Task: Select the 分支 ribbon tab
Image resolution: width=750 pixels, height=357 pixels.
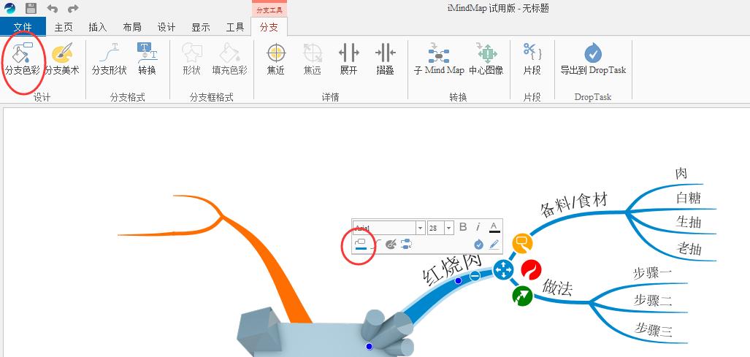Action: 269,27
